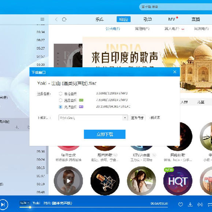The image size is (212, 212).
Task: Click the download icon in player bar
Action: pos(190,204)
